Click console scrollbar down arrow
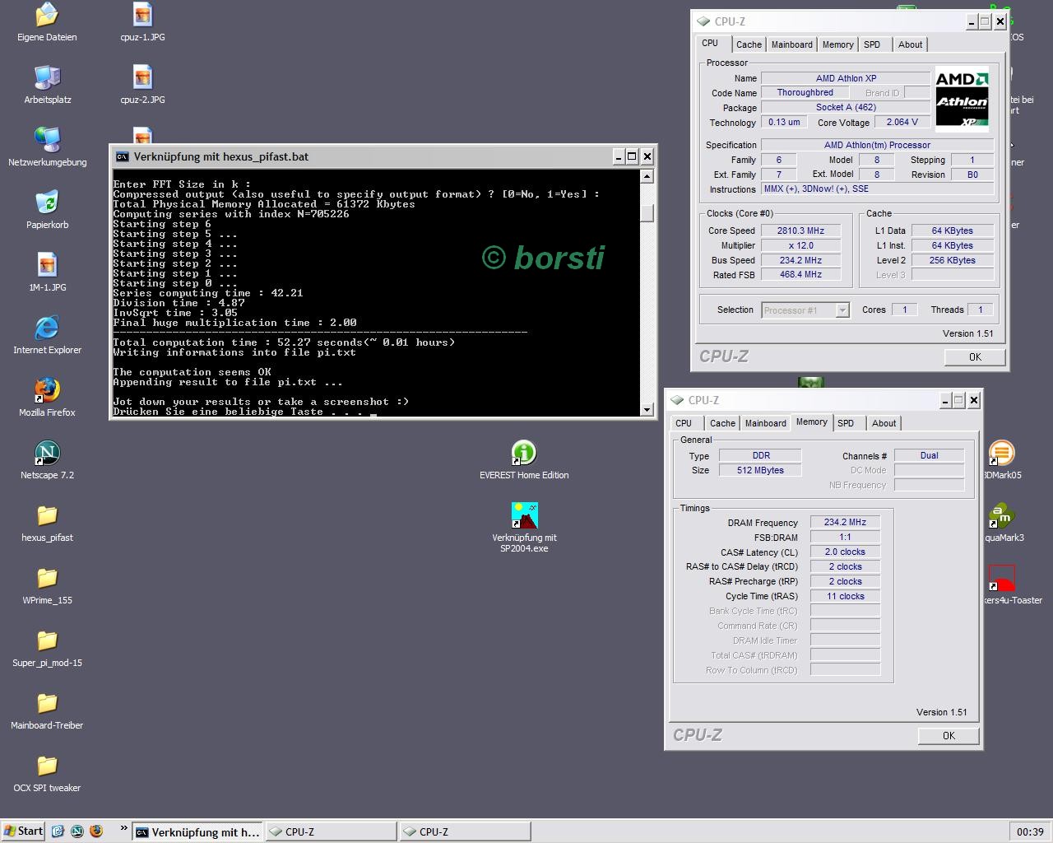This screenshot has height=843, width=1053. [647, 409]
